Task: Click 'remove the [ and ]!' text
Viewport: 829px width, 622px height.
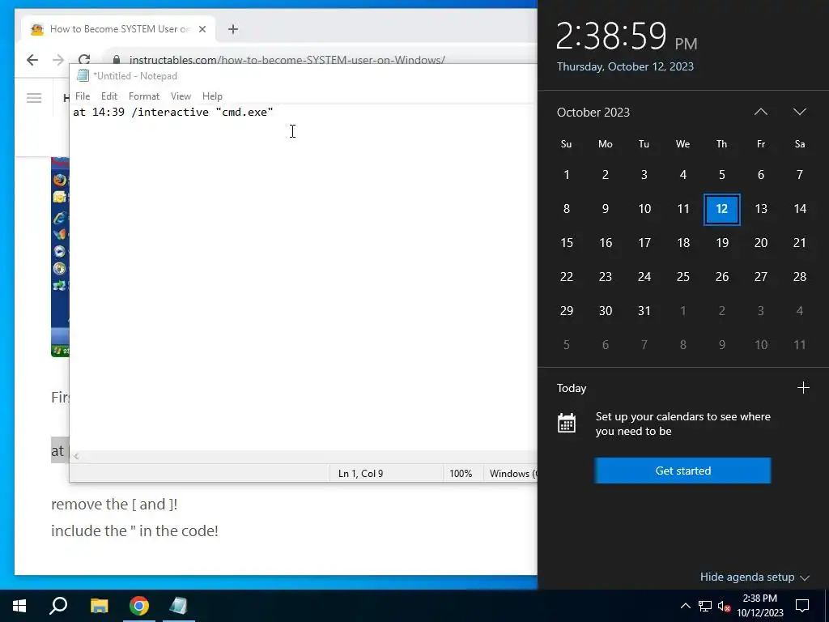Action: [x=114, y=504]
